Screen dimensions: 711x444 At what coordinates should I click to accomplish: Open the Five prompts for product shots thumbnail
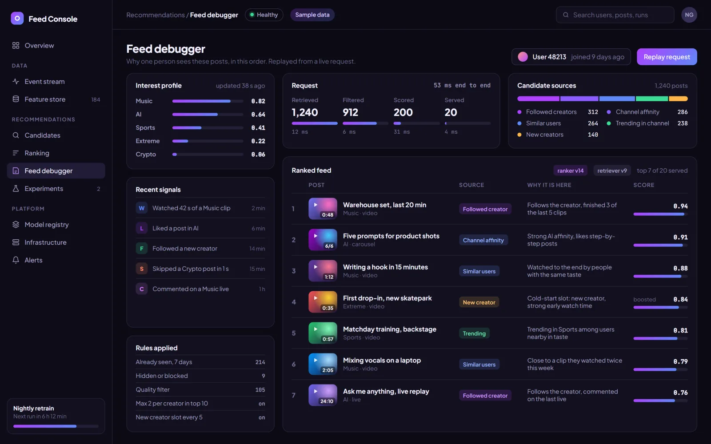coord(323,240)
